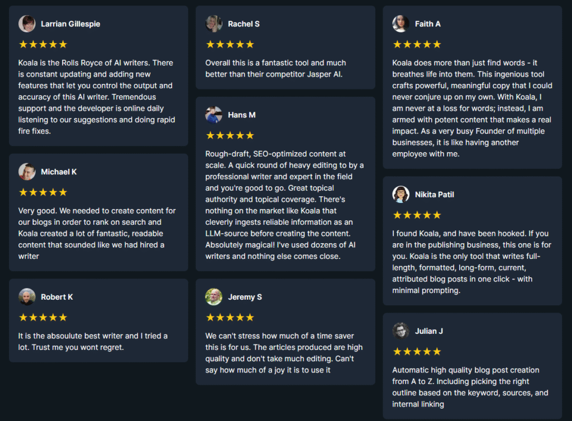This screenshot has width=572, height=421.
Task: Click the five-star rating under Rachel S
Action: point(230,45)
